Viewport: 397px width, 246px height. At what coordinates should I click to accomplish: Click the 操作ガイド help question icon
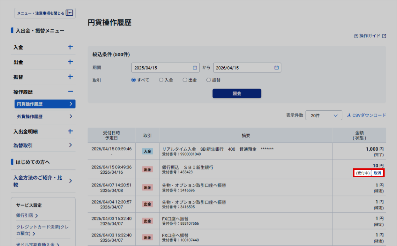click(356, 36)
